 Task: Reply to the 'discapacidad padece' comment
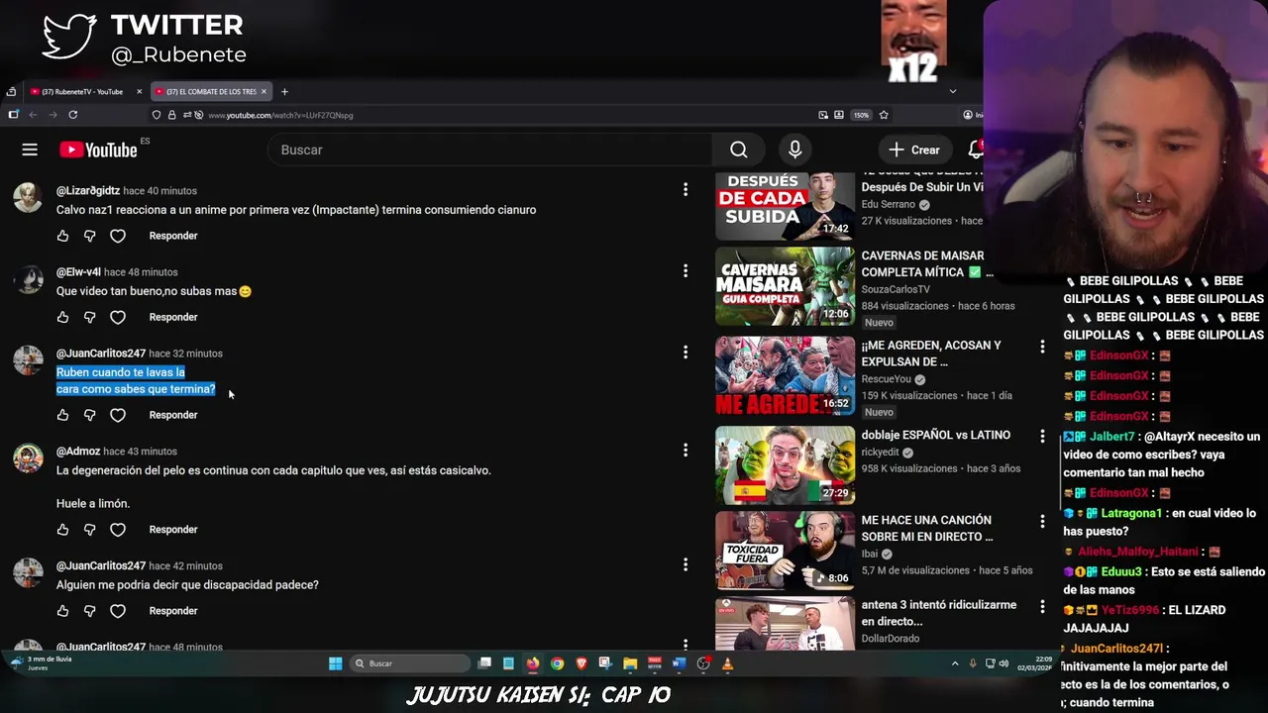[x=173, y=611]
